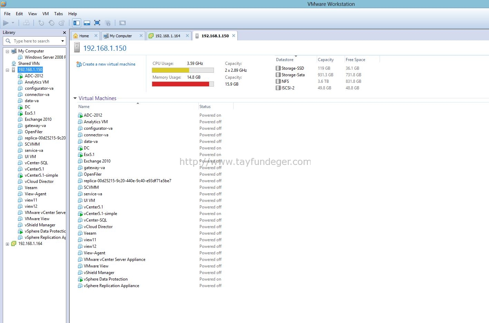Click the Esx5.1 VM icon in list
This screenshot has width=489, height=323.
pos(80,155)
